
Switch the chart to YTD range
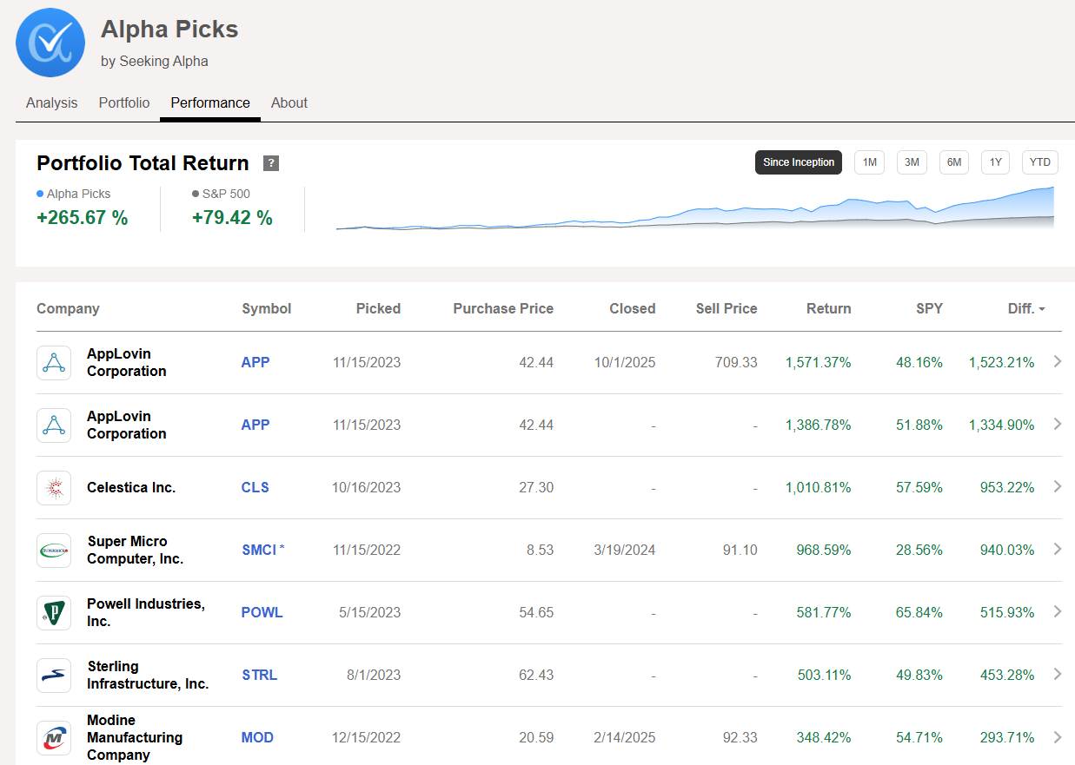tap(1039, 162)
